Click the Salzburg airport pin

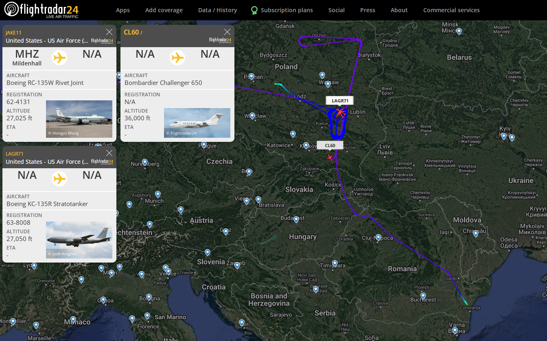point(181,210)
